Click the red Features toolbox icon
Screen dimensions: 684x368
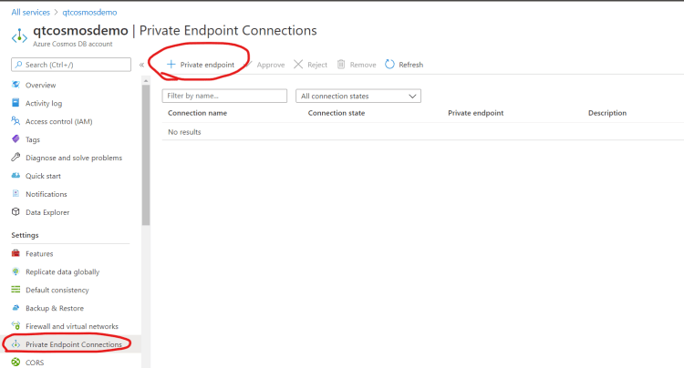tap(16, 253)
